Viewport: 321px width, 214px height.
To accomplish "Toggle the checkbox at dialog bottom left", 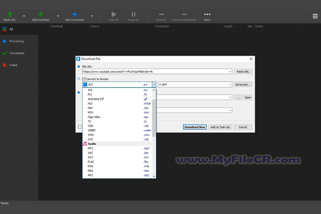I will pyautogui.click(x=80, y=127).
